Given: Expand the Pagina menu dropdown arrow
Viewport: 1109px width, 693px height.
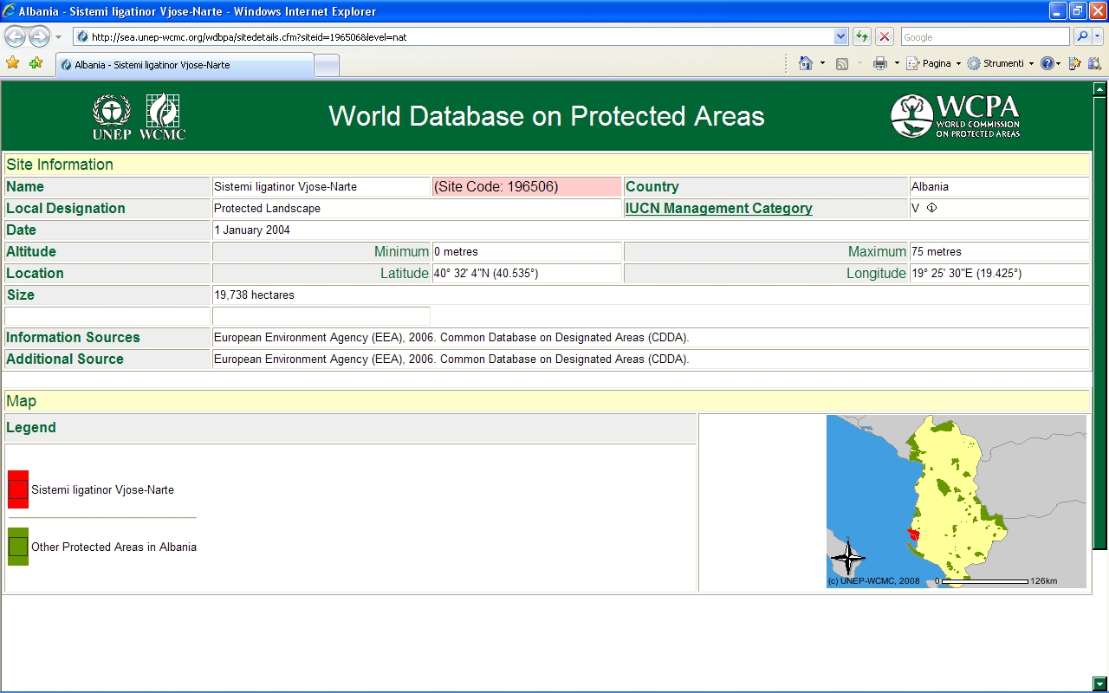Looking at the screenshot, I should coord(959,63).
